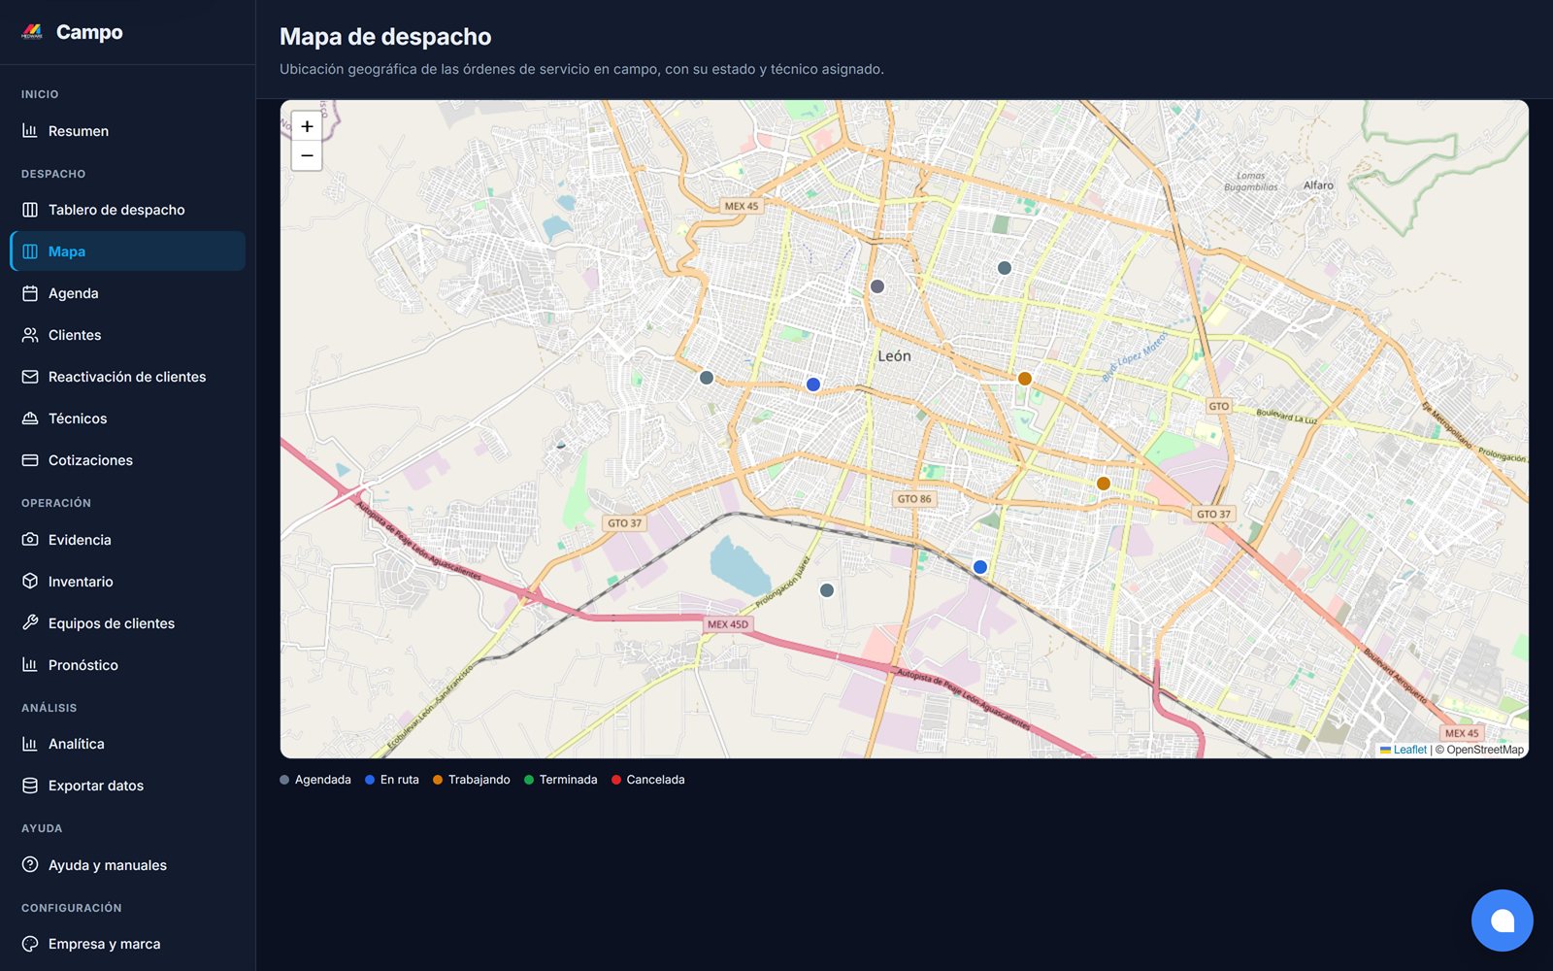The height and width of the screenshot is (971, 1553).
Task: Open the chat bubble widget
Action: pyautogui.click(x=1502, y=921)
